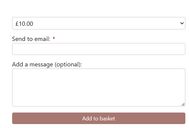The image size is (189, 128).
Task: Place cursor in the optional message box
Action: tap(98, 87)
